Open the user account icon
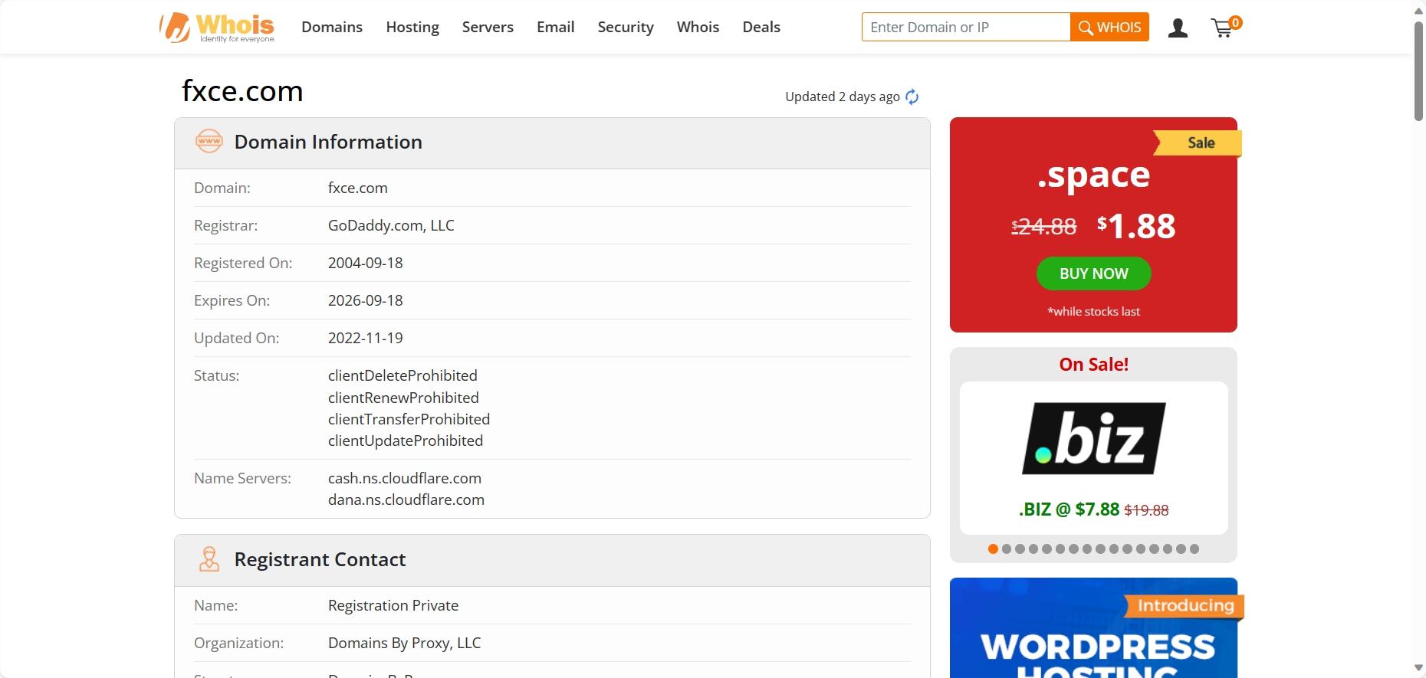The image size is (1426, 678). pyautogui.click(x=1178, y=28)
